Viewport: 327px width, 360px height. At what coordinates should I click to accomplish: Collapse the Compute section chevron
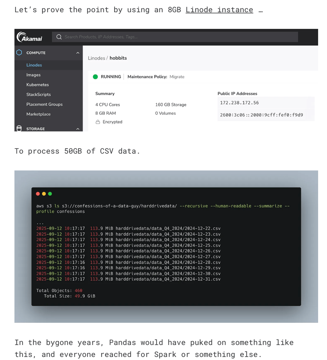[x=78, y=53]
